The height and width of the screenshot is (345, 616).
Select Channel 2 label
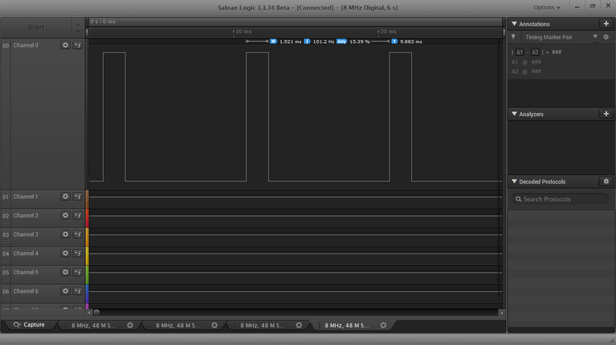[x=26, y=215]
